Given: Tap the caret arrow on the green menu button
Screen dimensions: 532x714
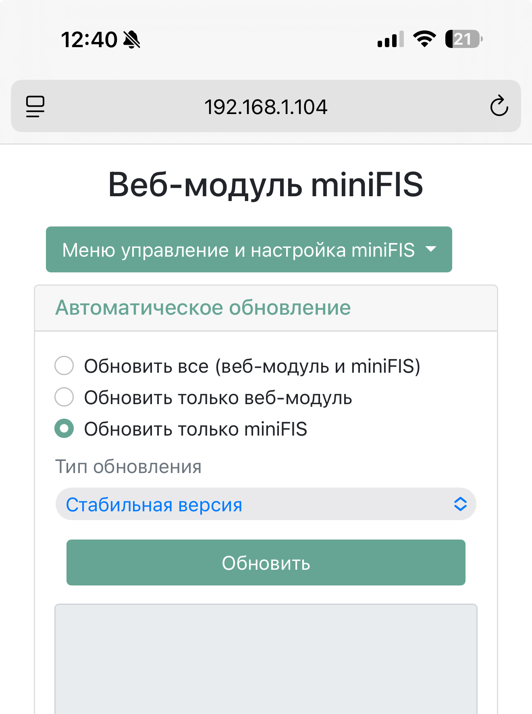Looking at the screenshot, I should tap(431, 249).
